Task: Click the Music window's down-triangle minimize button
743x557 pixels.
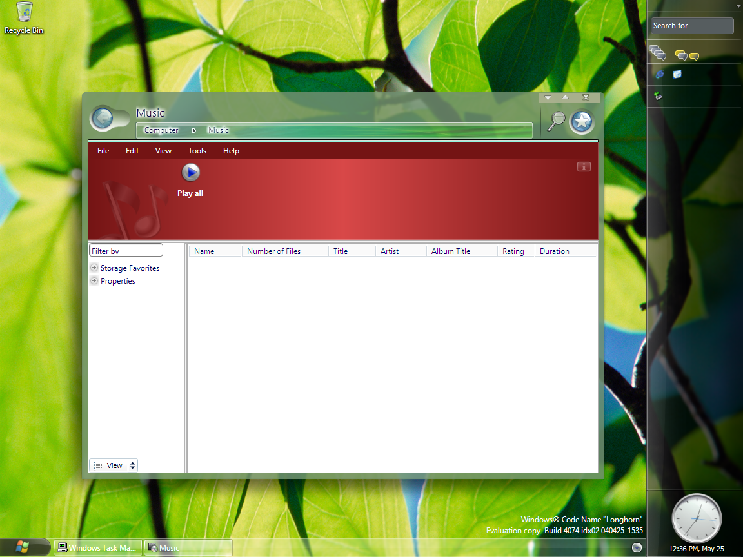Action: (x=548, y=97)
